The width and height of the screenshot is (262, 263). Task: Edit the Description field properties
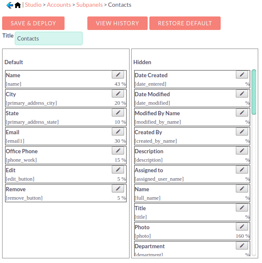(242, 151)
